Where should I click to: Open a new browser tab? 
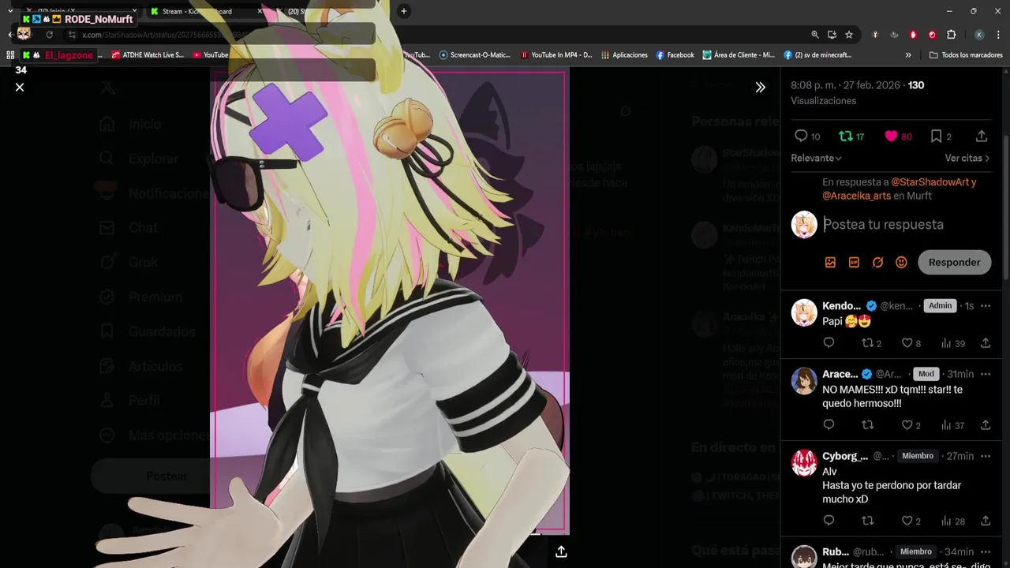(x=403, y=11)
